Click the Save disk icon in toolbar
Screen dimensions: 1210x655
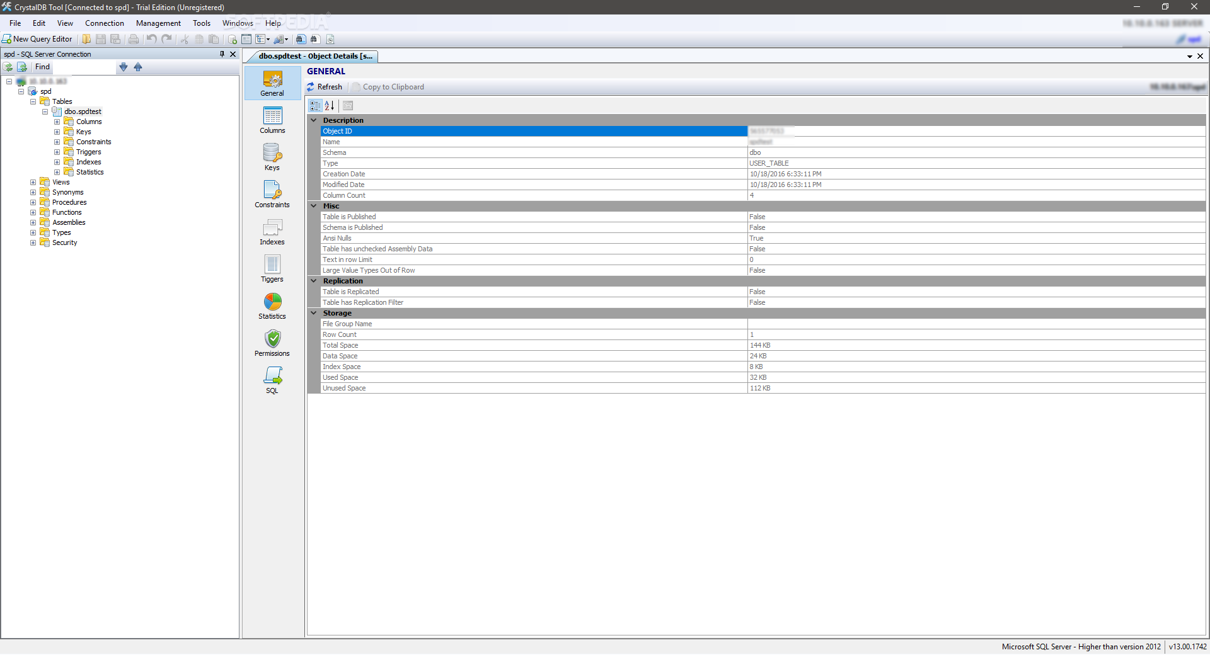101,39
